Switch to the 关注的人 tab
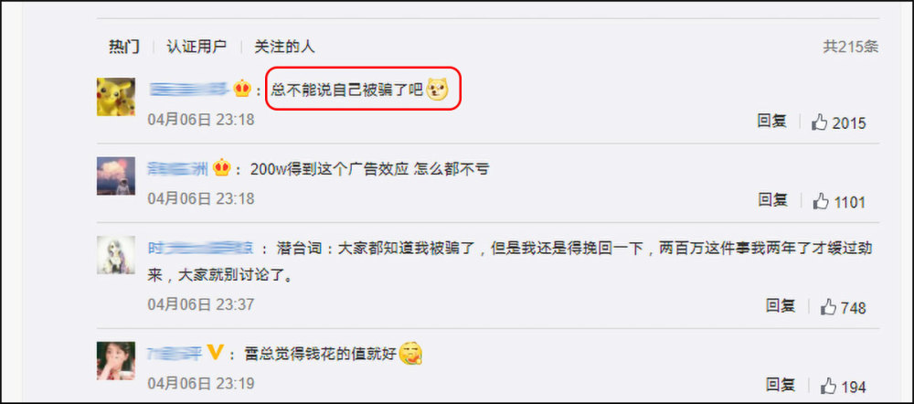This screenshot has width=914, height=404. (284, 47)
